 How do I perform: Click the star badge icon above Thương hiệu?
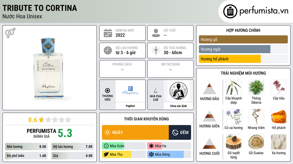[x=108, y=91]
